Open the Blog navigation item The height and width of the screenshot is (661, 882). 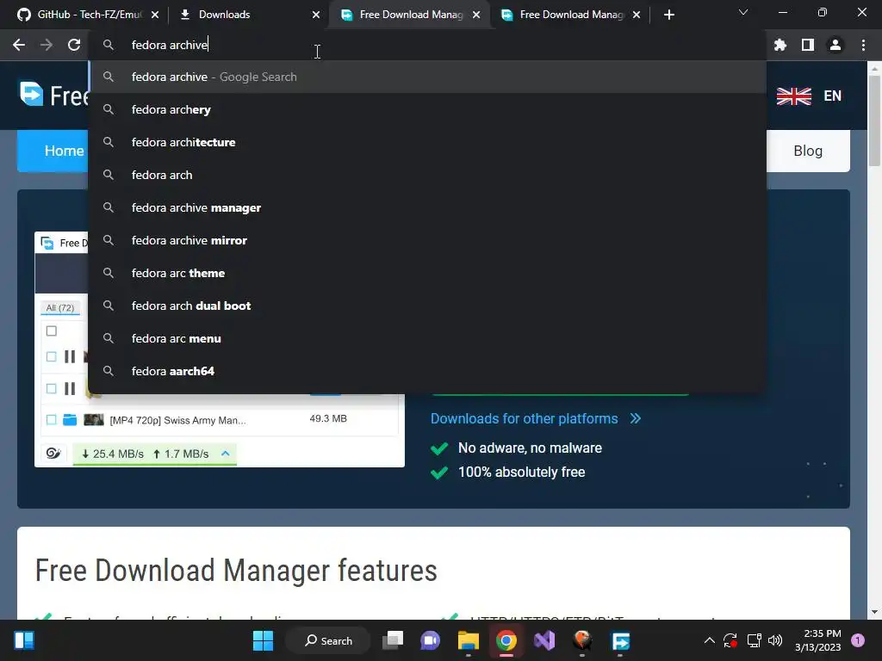pyautogui.click(x=808, y=151)
